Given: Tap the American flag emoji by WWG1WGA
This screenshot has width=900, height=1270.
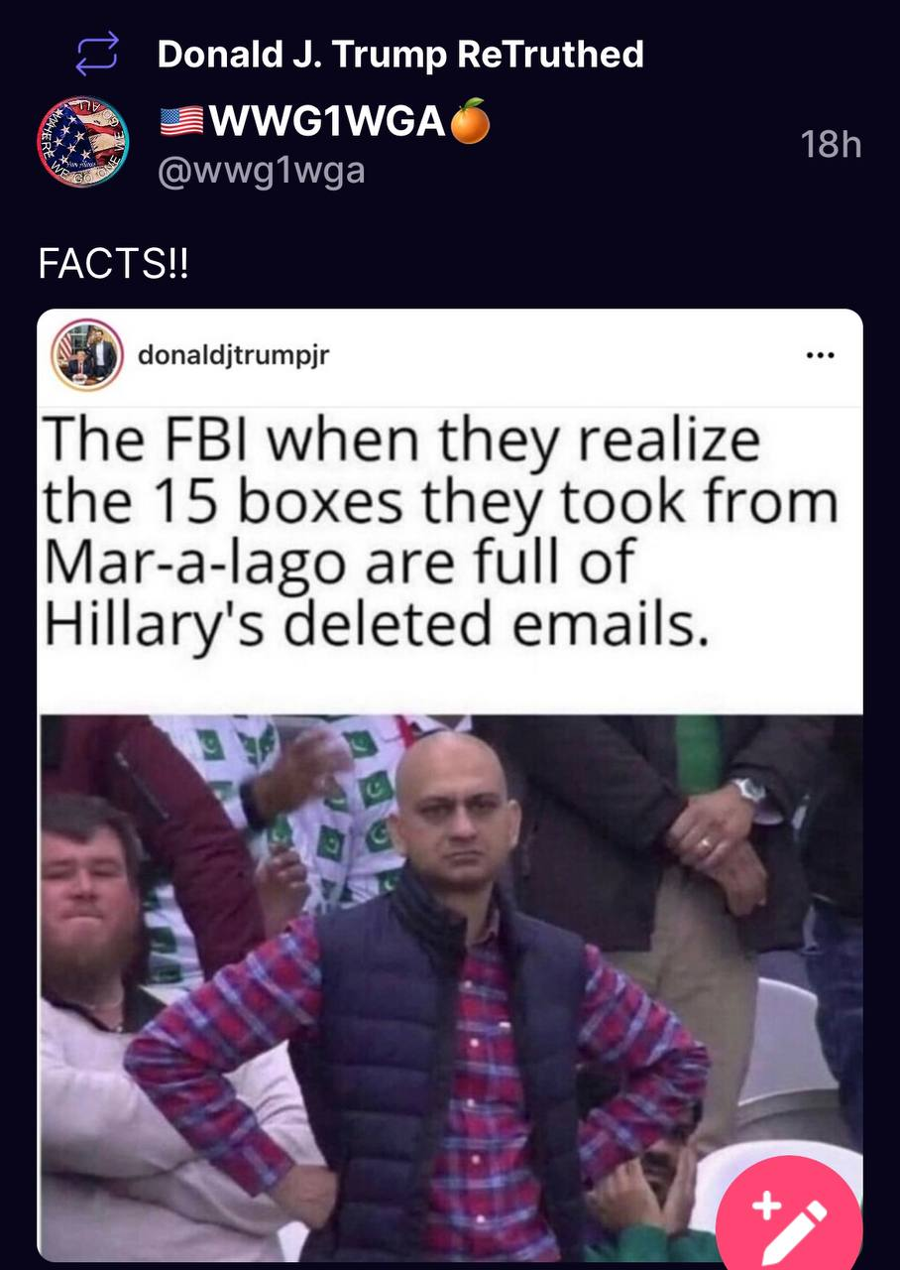Looking at the screenshot, I should (x=181, y=121).
